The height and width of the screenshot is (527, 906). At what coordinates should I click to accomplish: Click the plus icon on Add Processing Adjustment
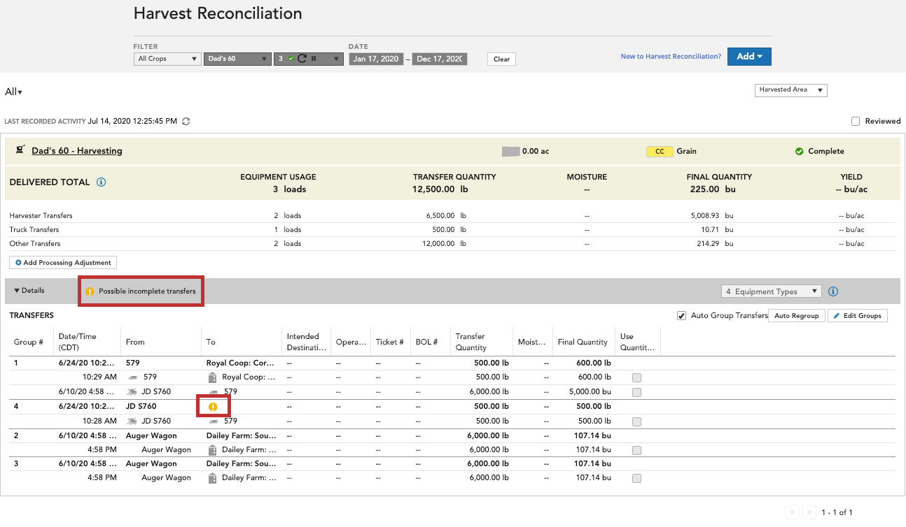(18, 263)
